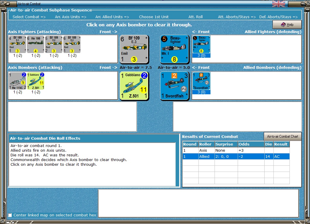
Task: Click the Die column header
Action: 269,144
